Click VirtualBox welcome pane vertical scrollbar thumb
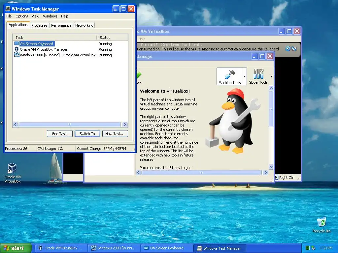The height and width of the screenshot is (253, 338). [x=271, y=109]
